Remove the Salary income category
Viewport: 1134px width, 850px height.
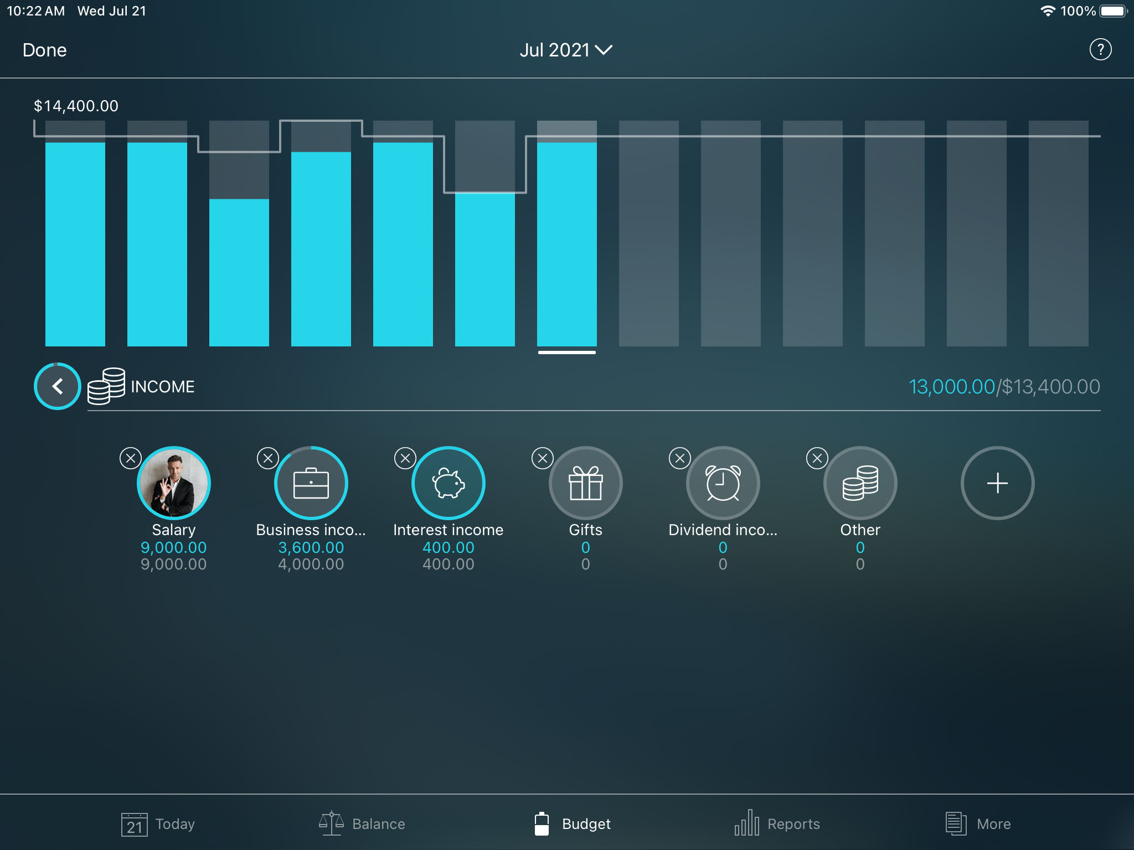pos(130,456)
